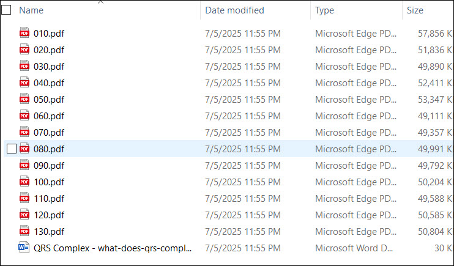This screenshot has height=266, width=454.
Task: Select the Word document icon for QRS Complex
Action: (x=24, y=247)
